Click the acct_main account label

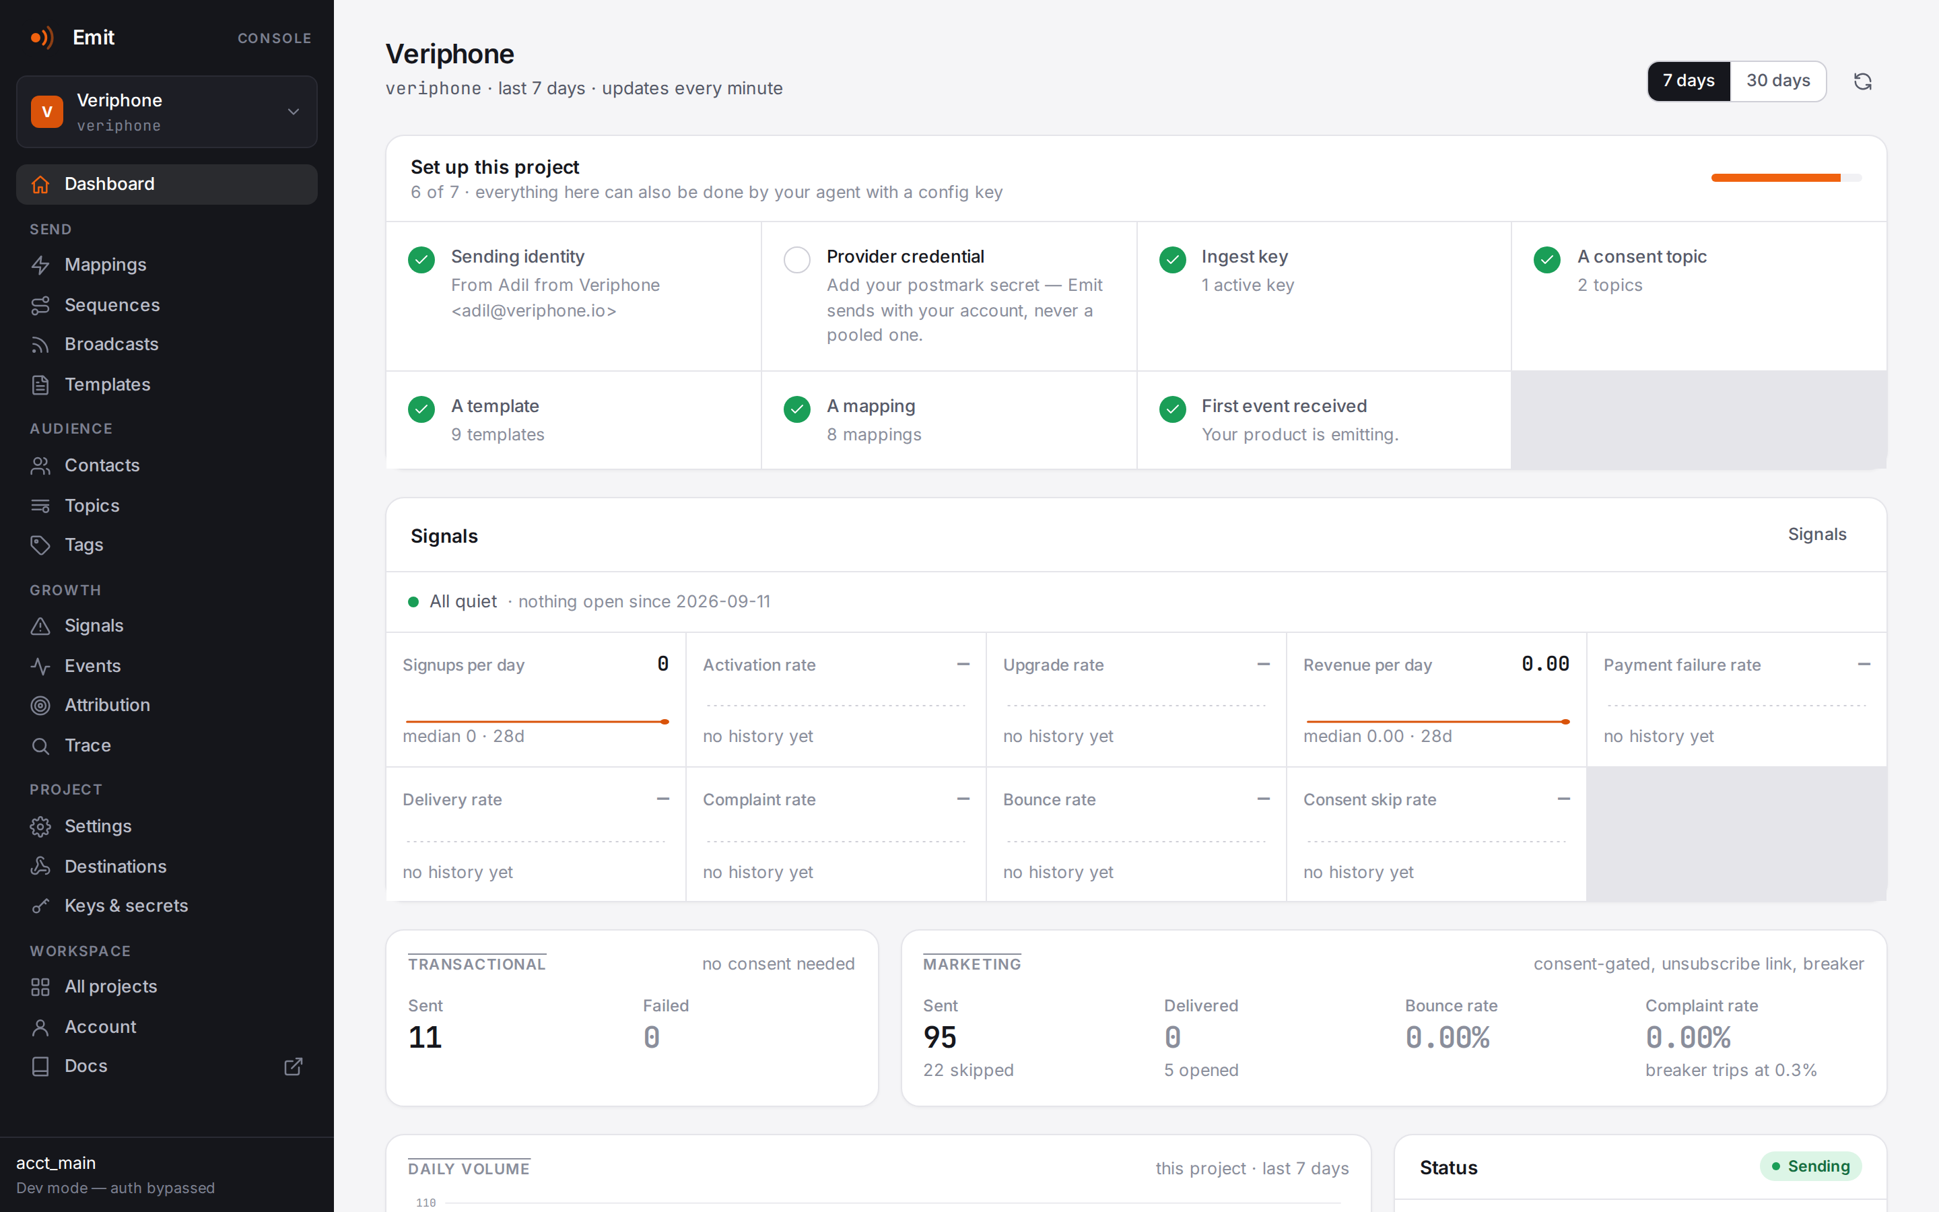click(x=56, y=1163)
